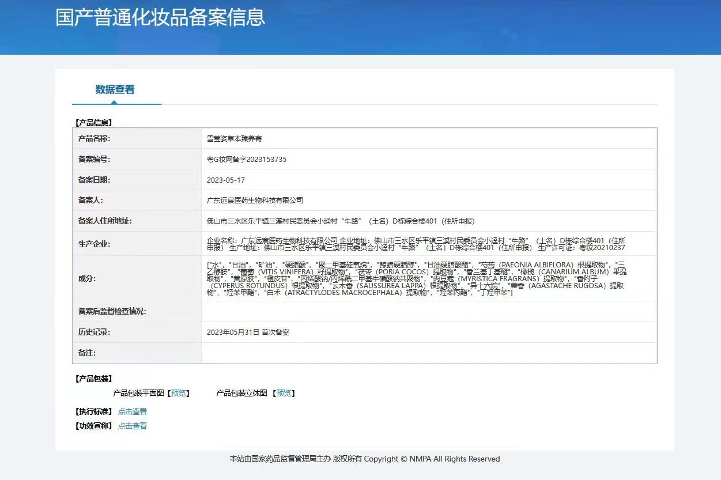Click the filing number 粤G妆网备字2023153735
The width and height of the screenshot is (721, 480).
(x=247, y=160)
